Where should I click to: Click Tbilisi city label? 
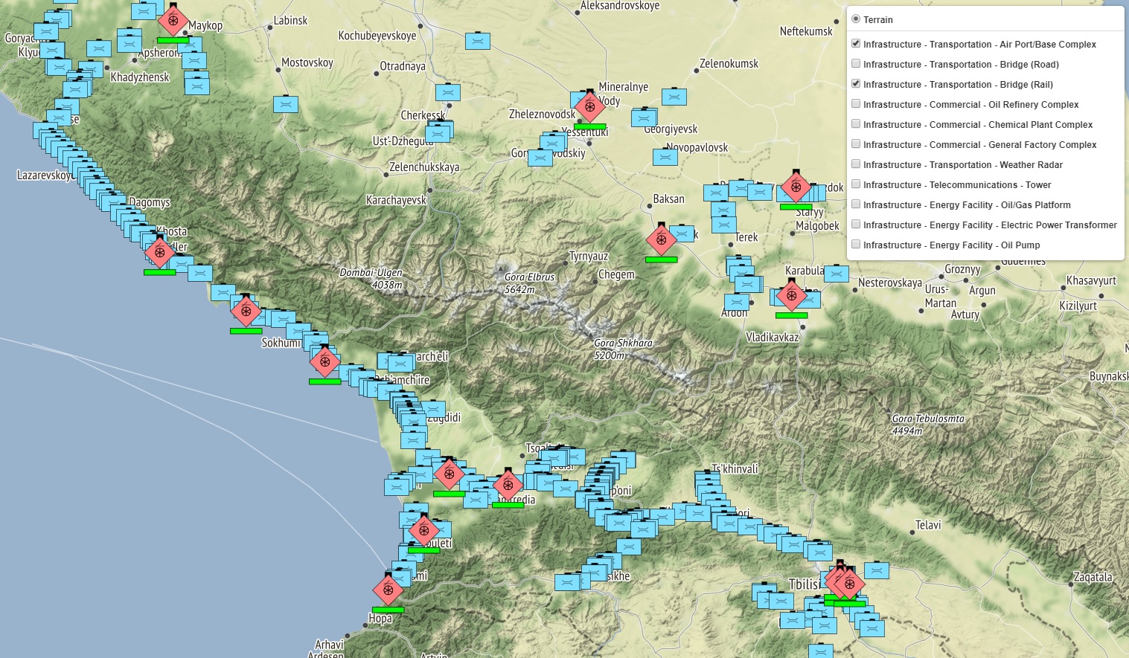coord(805,584)
